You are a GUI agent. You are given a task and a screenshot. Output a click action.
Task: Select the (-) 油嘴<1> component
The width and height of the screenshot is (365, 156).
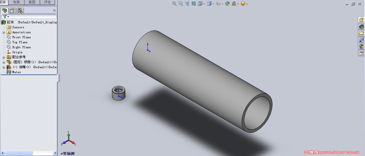click(x=32, y=67)
